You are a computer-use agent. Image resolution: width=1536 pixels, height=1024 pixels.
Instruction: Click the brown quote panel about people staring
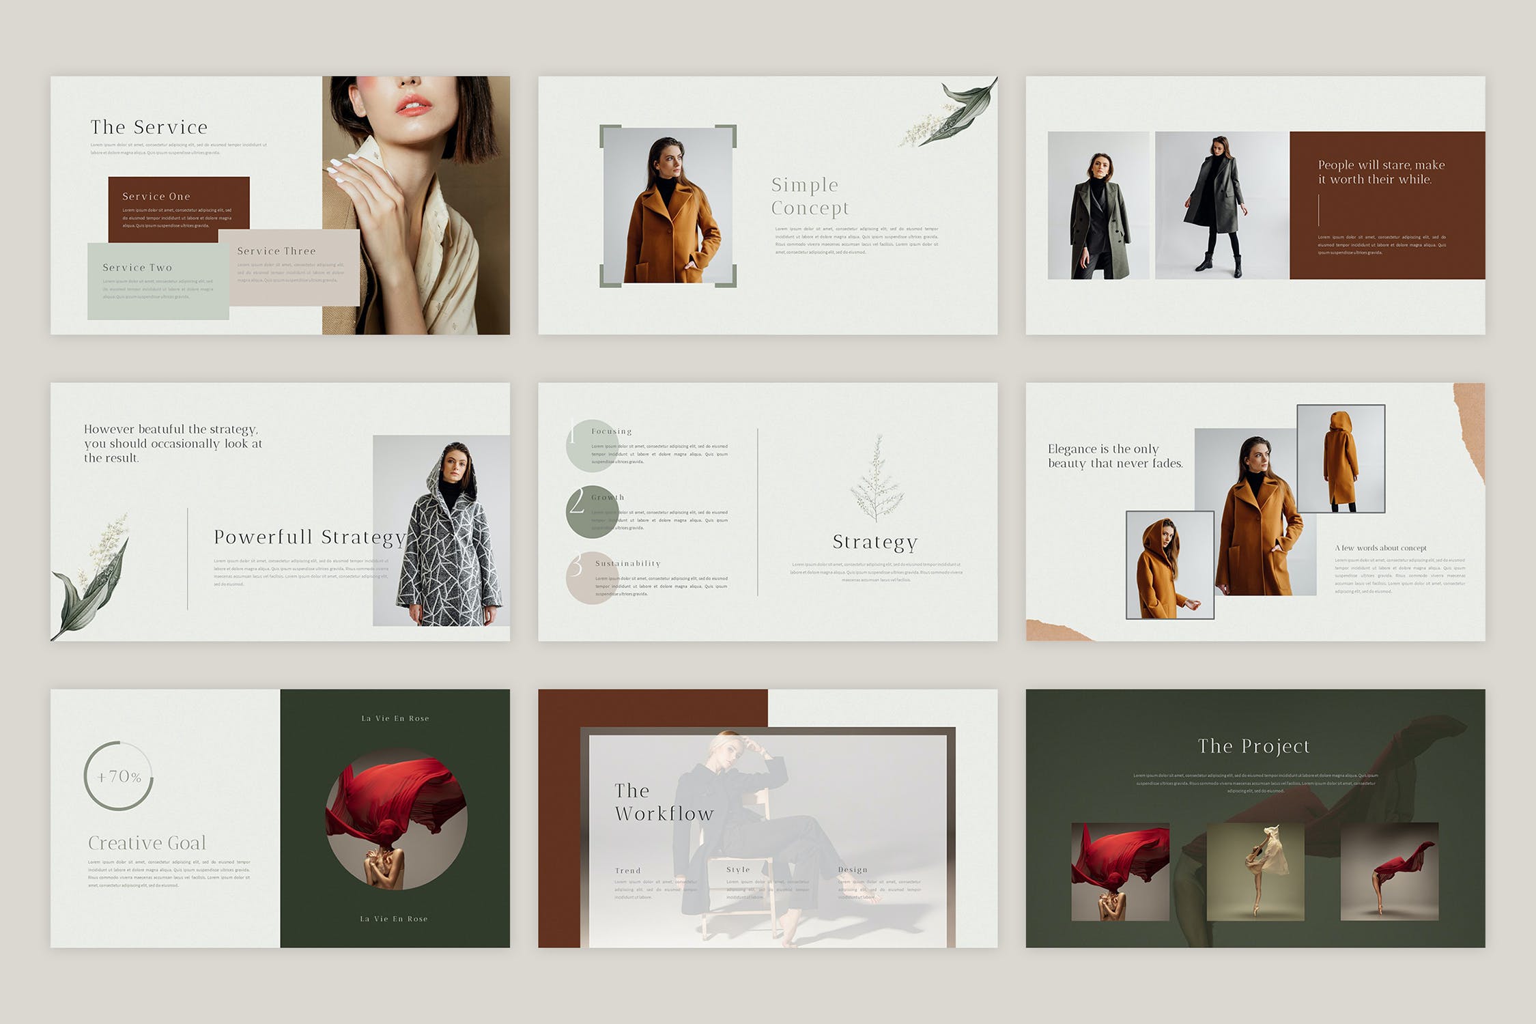tap(1386, 205)
